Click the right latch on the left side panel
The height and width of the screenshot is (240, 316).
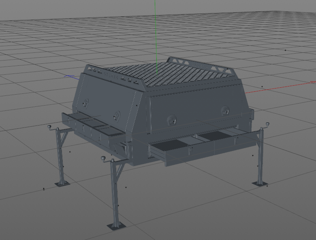tap(117, 116)
